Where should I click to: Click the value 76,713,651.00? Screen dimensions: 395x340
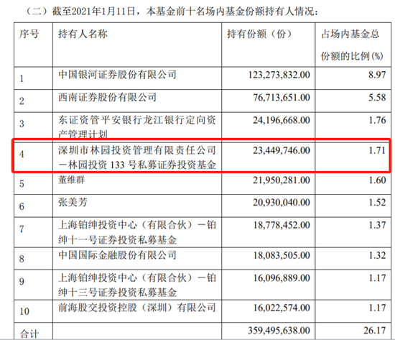pyautogui.click(x=282, y=98)
